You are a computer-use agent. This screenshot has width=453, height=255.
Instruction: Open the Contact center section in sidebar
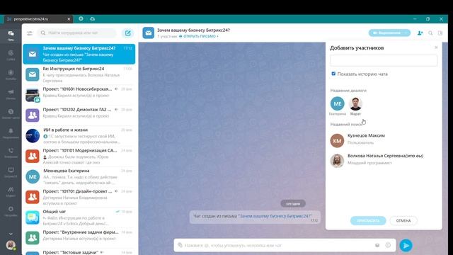(x=11, y=113)
